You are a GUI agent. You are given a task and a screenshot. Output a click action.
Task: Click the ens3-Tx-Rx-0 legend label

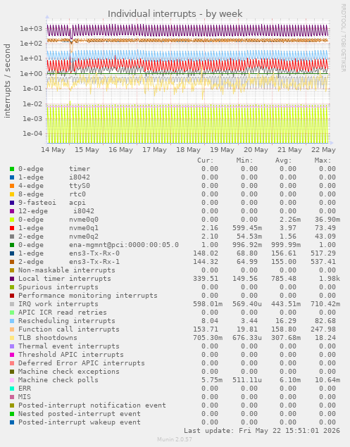(94, 253)
